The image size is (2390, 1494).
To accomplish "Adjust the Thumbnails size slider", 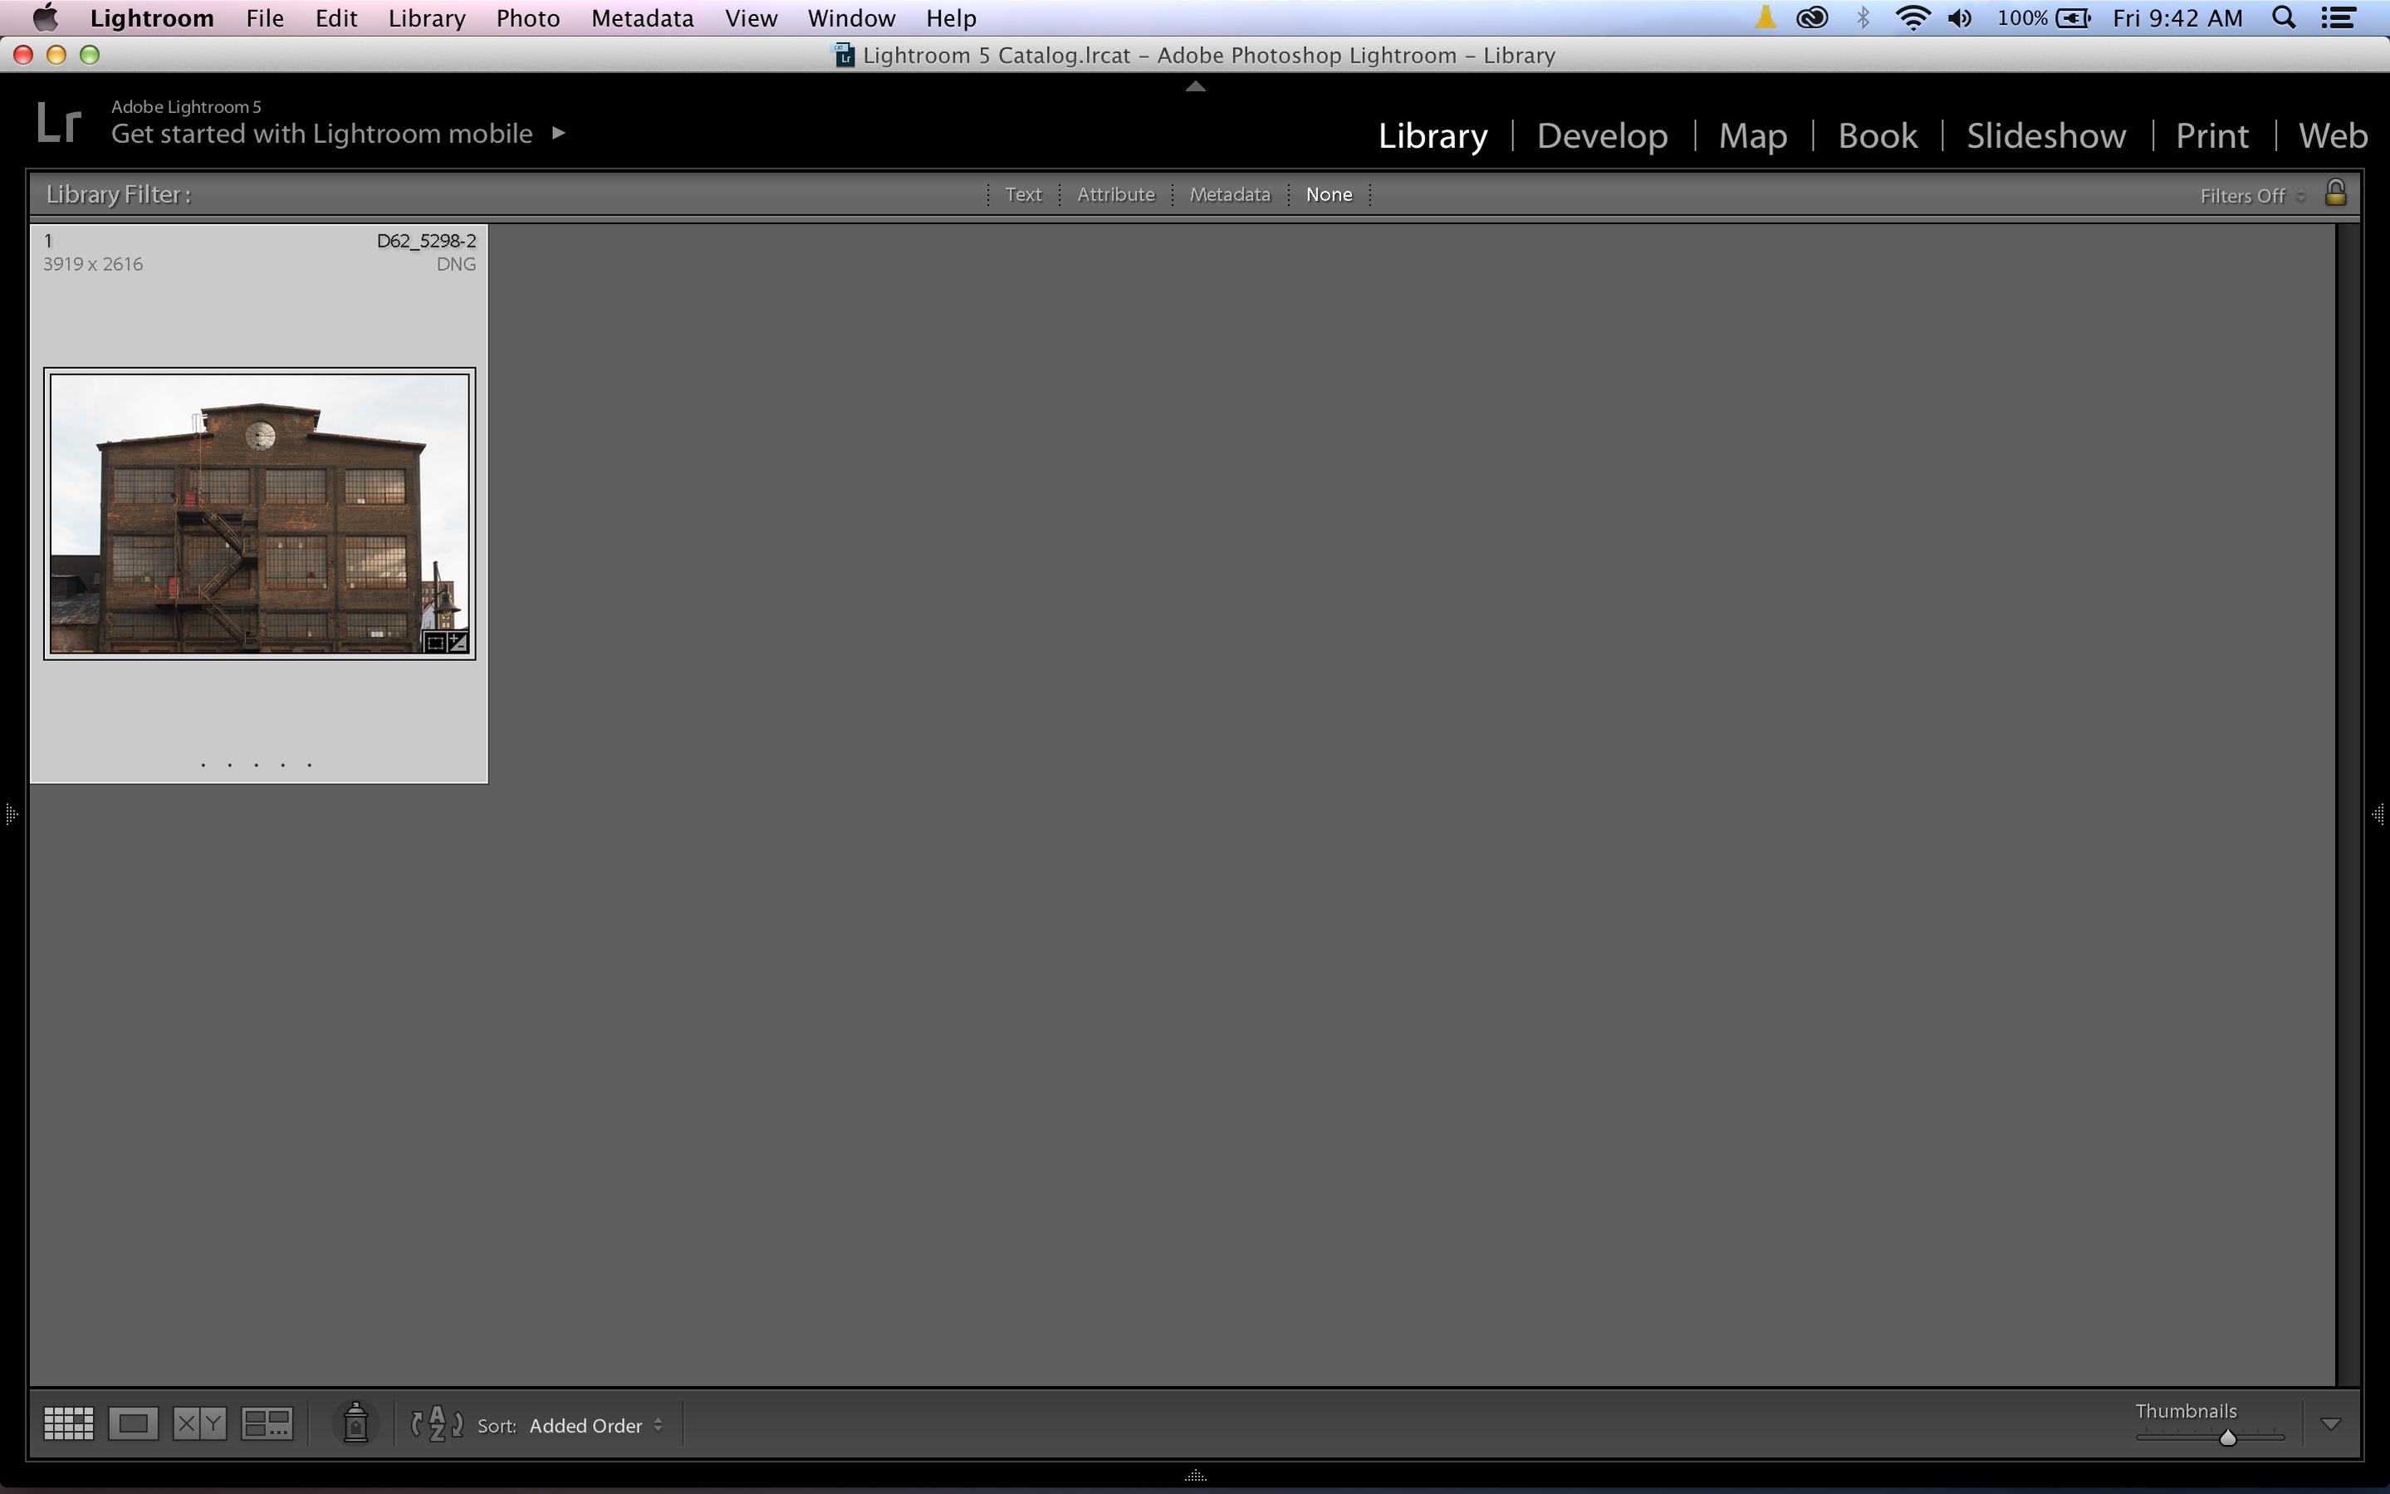I will (x=2227, y=1438).
